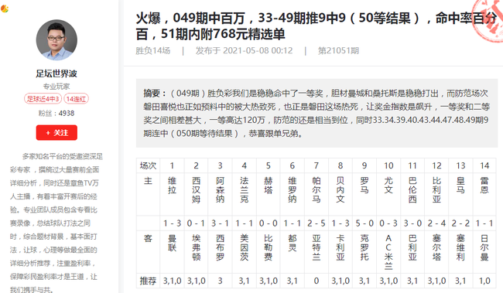Select away team 都灵 in match 6

coord(293,243)
